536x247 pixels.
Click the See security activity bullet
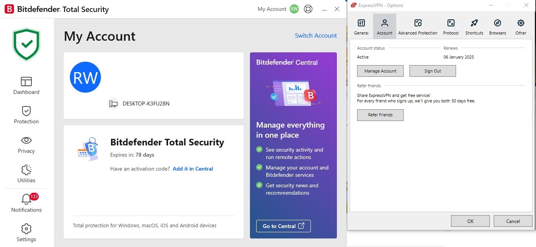pyautogui.click(x=294, y=154)
